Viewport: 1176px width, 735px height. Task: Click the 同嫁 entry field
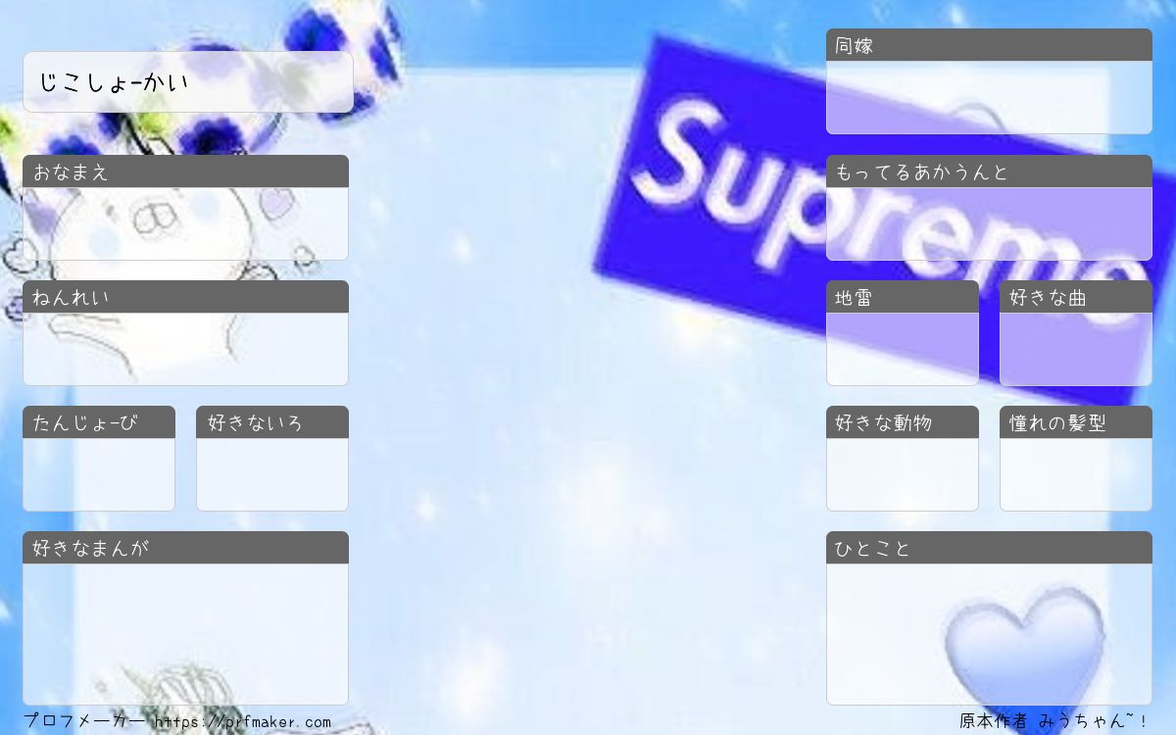[989, 97]
